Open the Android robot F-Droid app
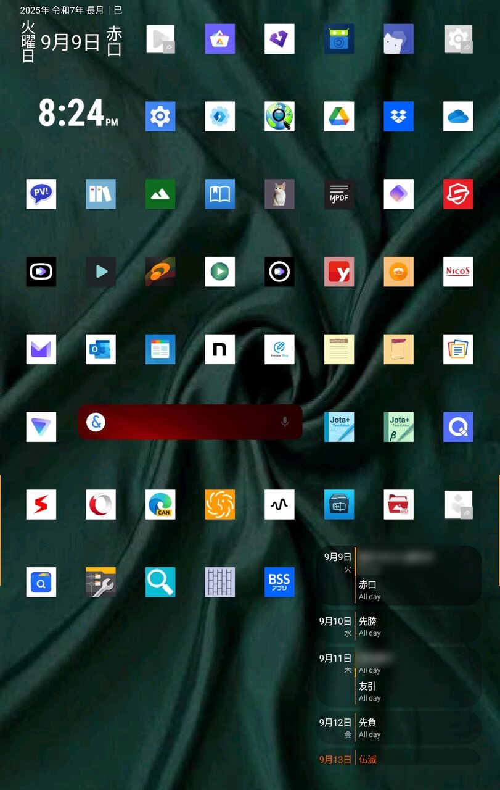Image resolution: width=500 pixels, height=790 pixels. pyautogui.click(x=339, y=39)
